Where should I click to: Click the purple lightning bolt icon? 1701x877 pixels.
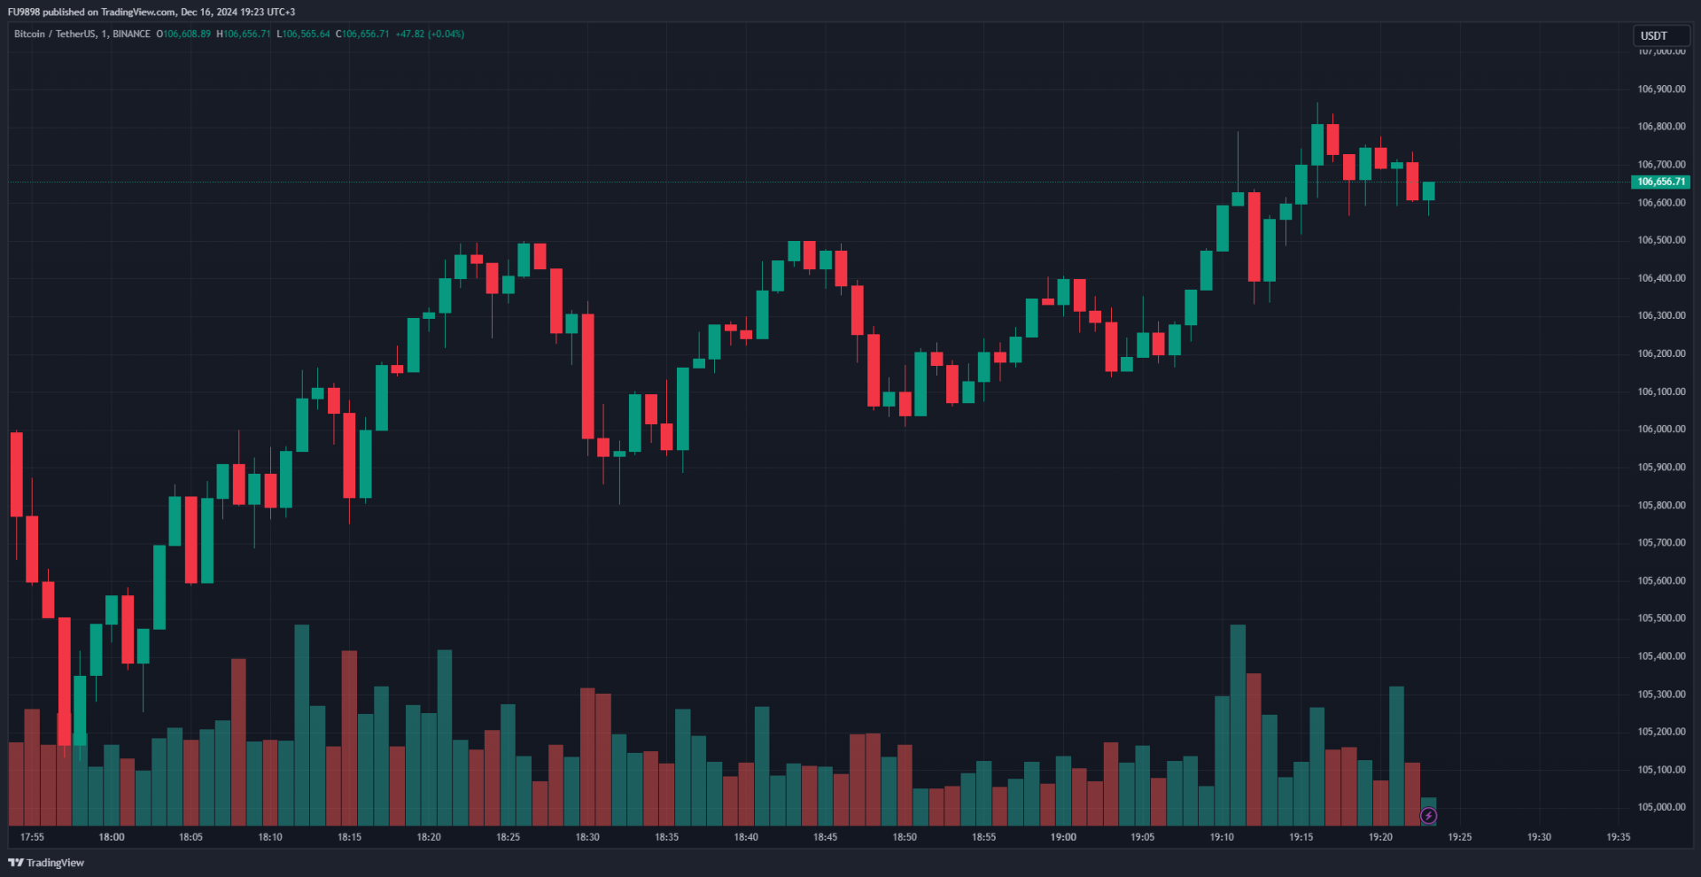click(x=1428, y=816)
